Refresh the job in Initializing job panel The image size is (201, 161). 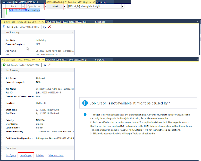45,27
